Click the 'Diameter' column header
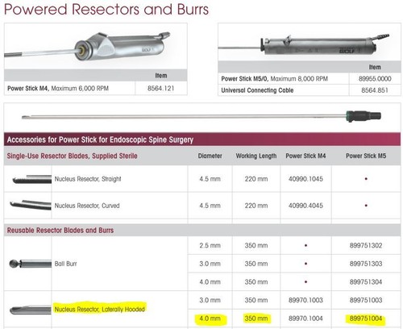Viewport: 403px width, 329px height. pyautogui.click(x=210, y=156)
